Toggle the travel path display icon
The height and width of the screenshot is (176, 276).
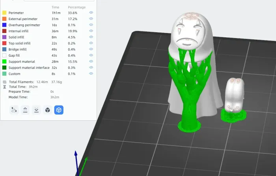coord(14,110)
